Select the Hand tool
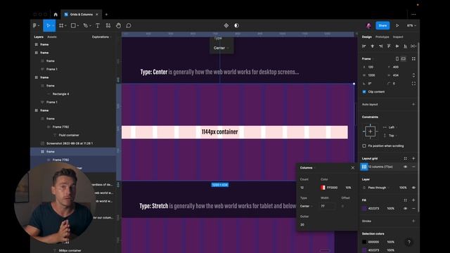 pos(118,25)
